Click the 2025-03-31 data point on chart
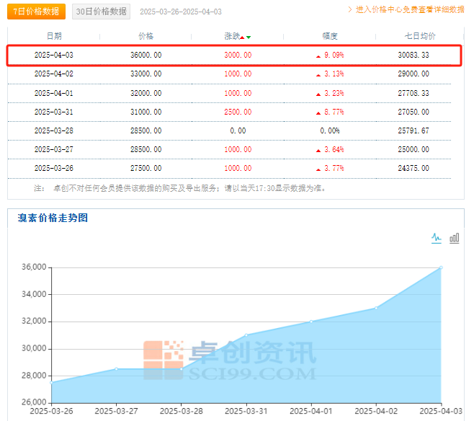474x421 pixels. tap(246, 335)
